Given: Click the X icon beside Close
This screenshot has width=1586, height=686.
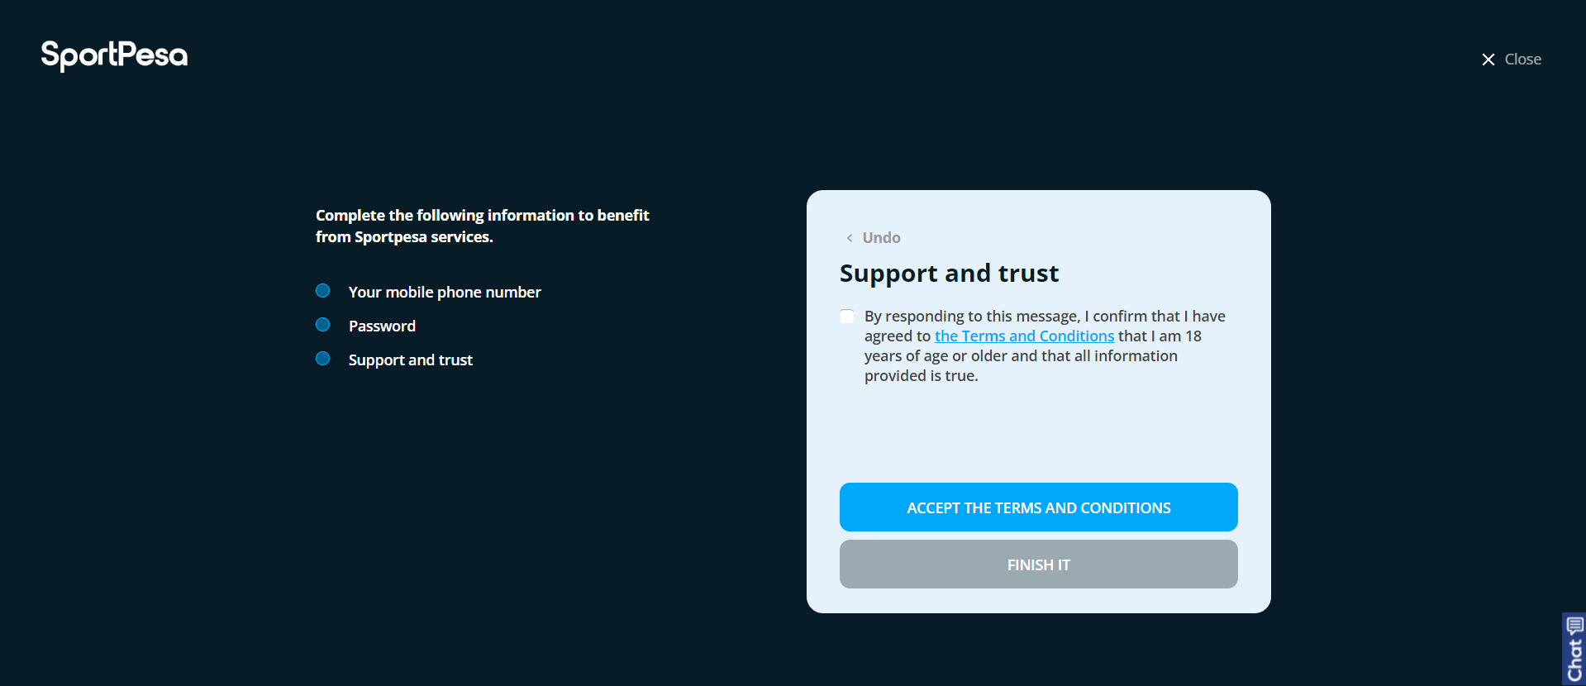Looking at the screenshot, I should pyautogui.click(x=1488, y=60).
